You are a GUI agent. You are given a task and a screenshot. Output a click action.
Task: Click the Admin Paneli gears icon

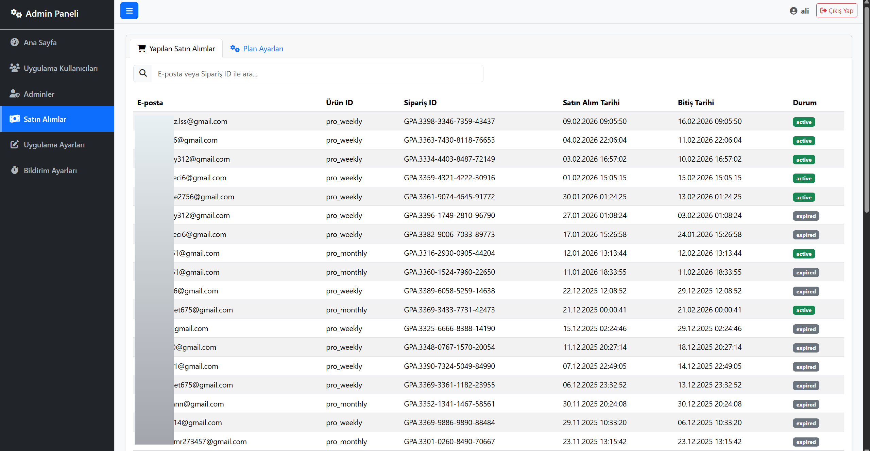click(16, 13)
